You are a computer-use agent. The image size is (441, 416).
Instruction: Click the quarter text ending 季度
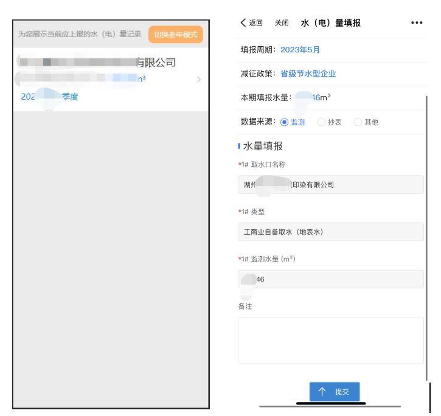click(49, 97)
